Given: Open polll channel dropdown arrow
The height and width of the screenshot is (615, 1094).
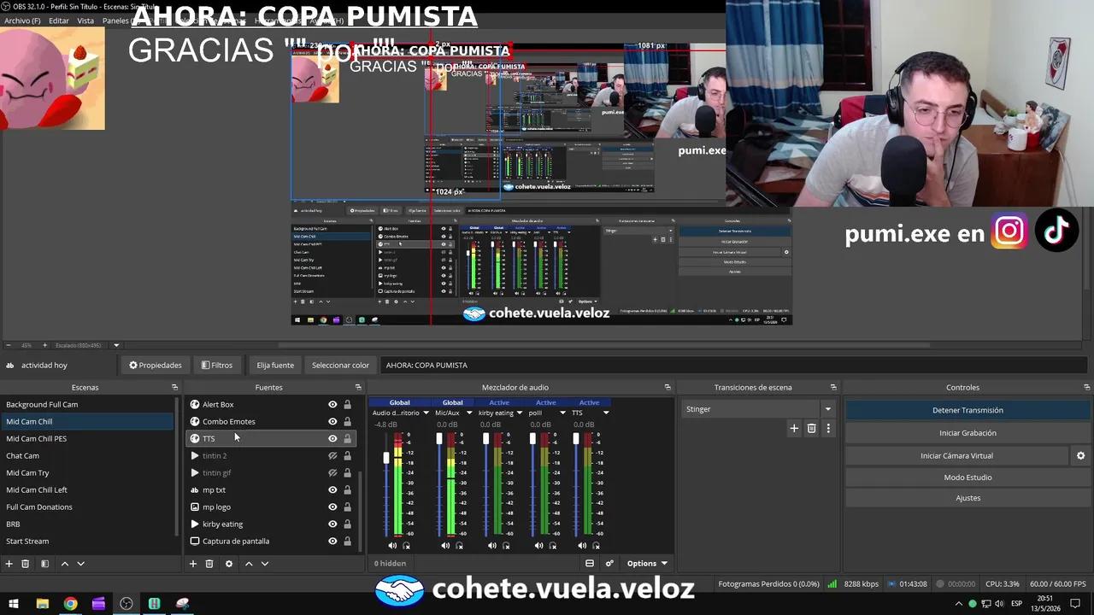Looking at the screenshot, I should [x=562, y=413].
